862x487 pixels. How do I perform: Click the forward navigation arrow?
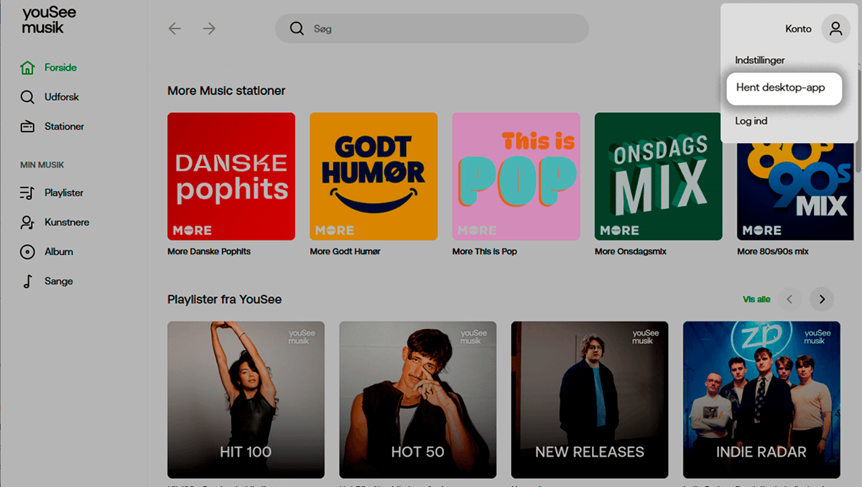coord(208,28)
